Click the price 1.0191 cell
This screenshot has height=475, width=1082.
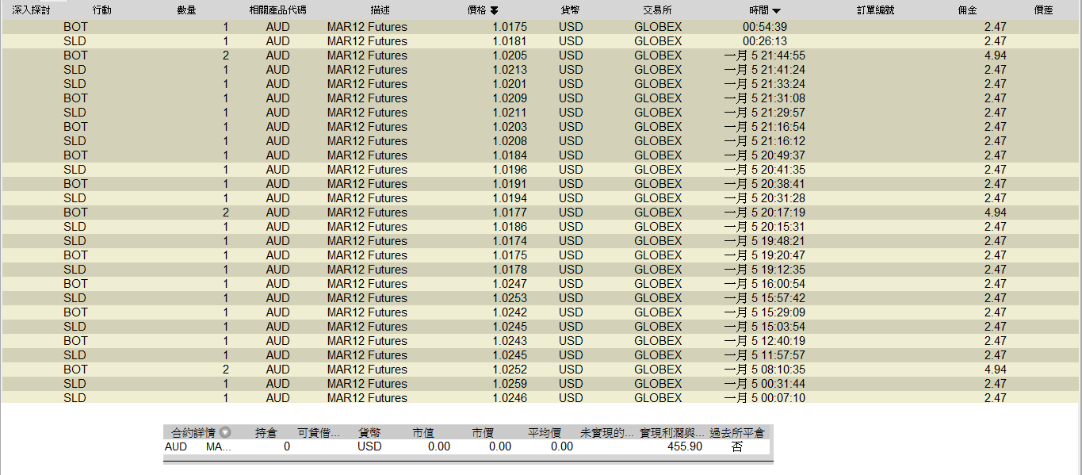510,184
